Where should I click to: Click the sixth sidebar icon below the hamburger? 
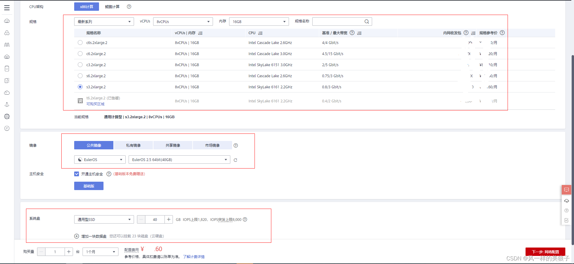point(7,81)
